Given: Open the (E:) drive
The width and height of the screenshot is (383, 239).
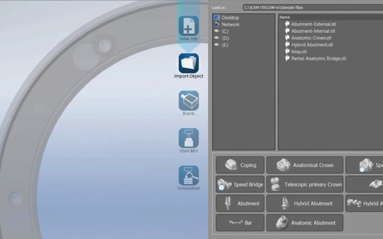Looking at the screenshot, I should coord(225,45).
